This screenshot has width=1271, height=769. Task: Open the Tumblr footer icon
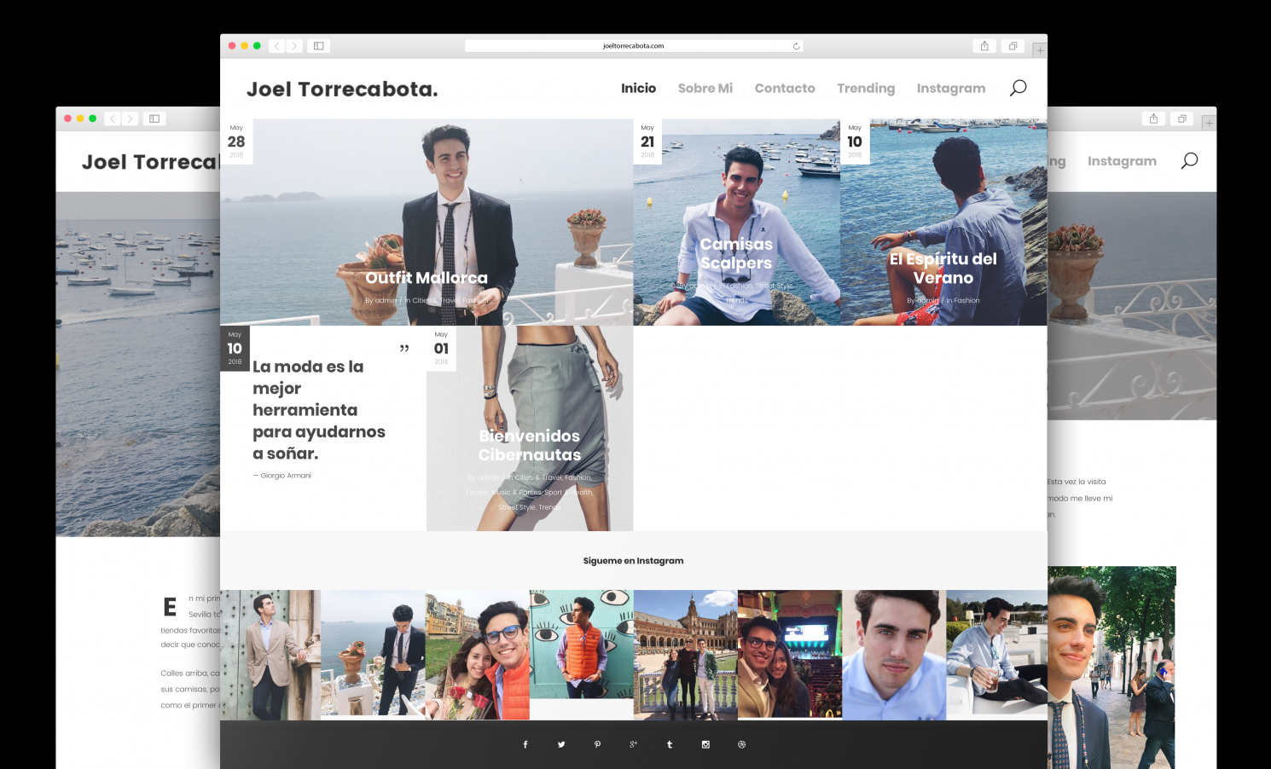coord(670,744)
